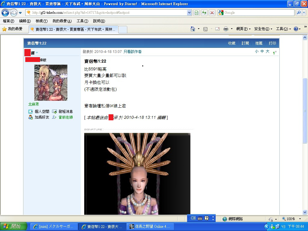Image resolution: width=308 pixels, height=231 pixels.
Task: Click the post floor number 1#
Action: [275, 53]
